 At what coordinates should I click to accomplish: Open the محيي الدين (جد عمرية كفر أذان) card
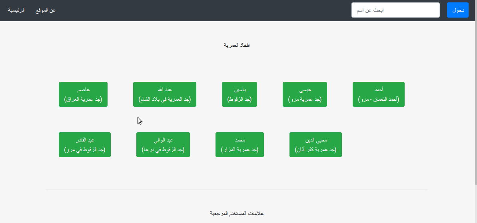click(x=315, y=145)
